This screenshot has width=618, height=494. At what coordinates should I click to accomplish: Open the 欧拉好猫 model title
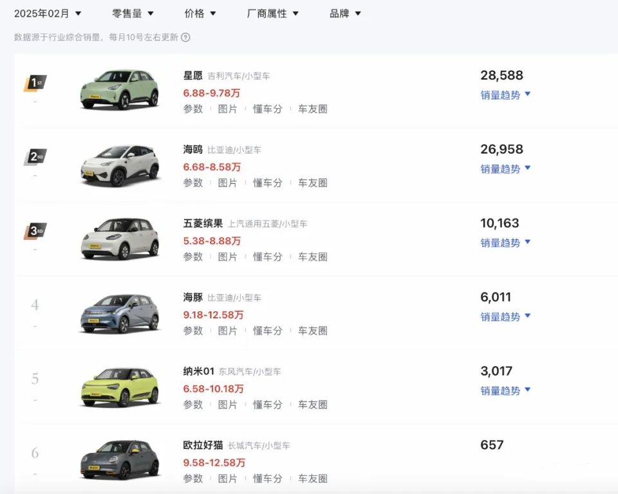[x=203, y=446]
